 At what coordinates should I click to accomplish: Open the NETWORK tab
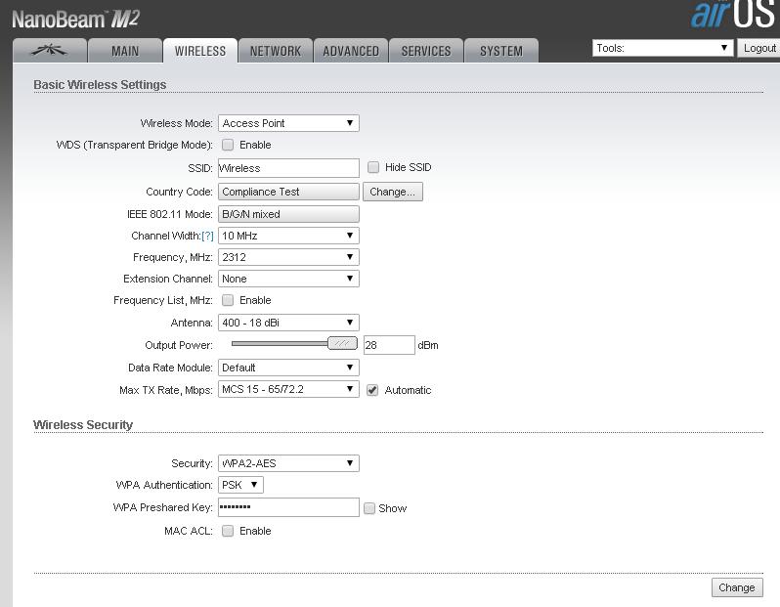coord(276,50)
